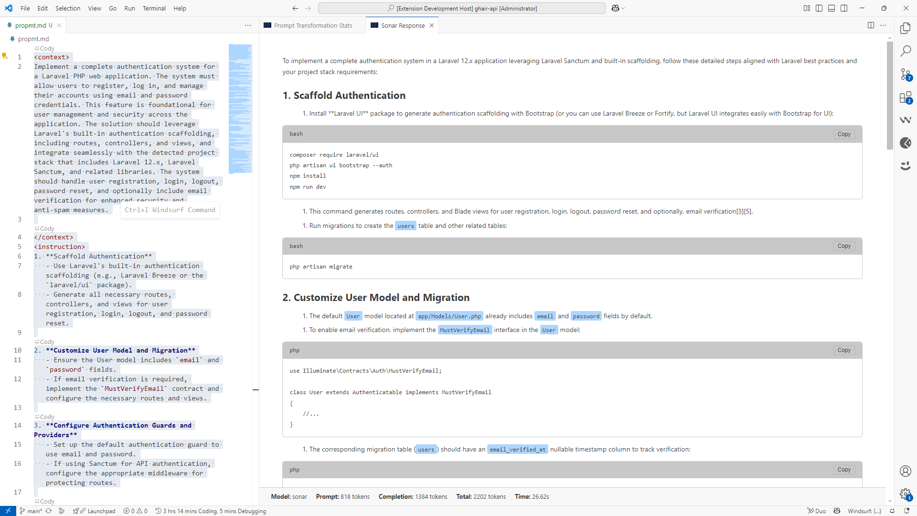Click the command center search field
This screenshot has height=516, width=917.
pyautogui.click(x=461, y=8)
